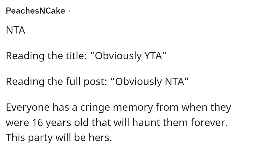Click the phrase 'Reading the full post:'

pyautogui.click(x=57, y=82)
